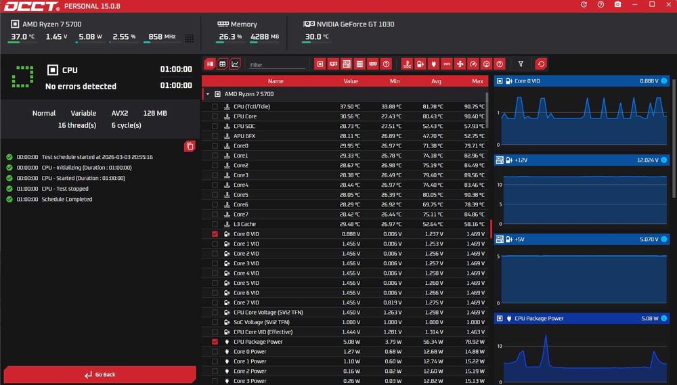
Task: Click the CPU Package Power graph header
Action: 582,319
